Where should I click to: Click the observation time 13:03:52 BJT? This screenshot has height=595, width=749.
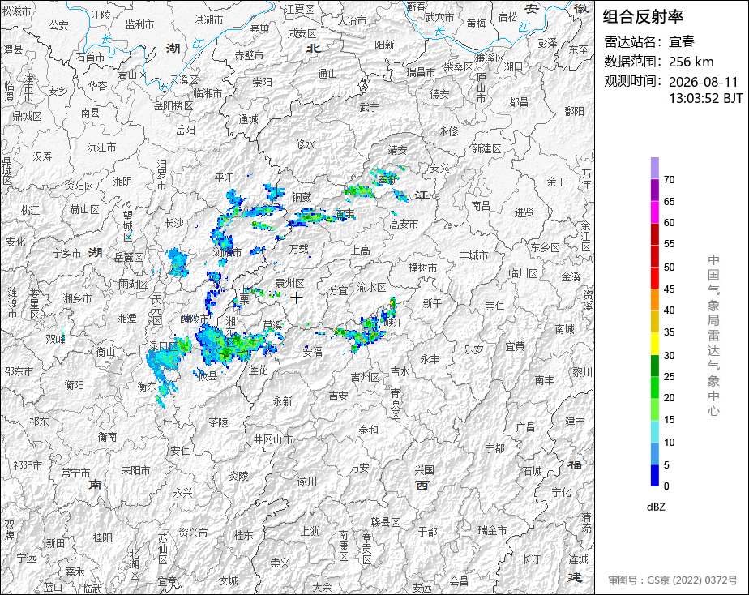[x=705, y=98]
